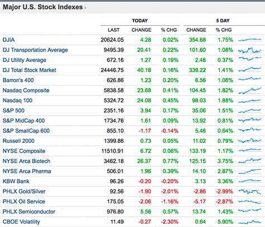Open the NYSE Arca Biotech link

pyautogui.click(x=26, y=161)
